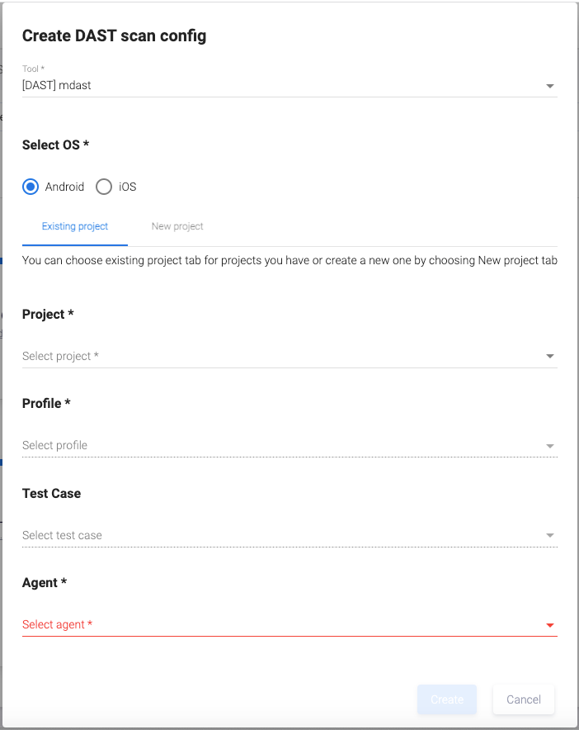This screenshot has height=730, width=579.
Task: Switch to the Existing project tab
Action: (x=75, y=226)
